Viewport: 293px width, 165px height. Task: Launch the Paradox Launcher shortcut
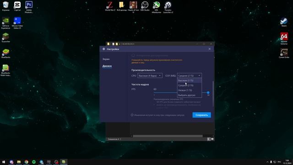(168, 7)
